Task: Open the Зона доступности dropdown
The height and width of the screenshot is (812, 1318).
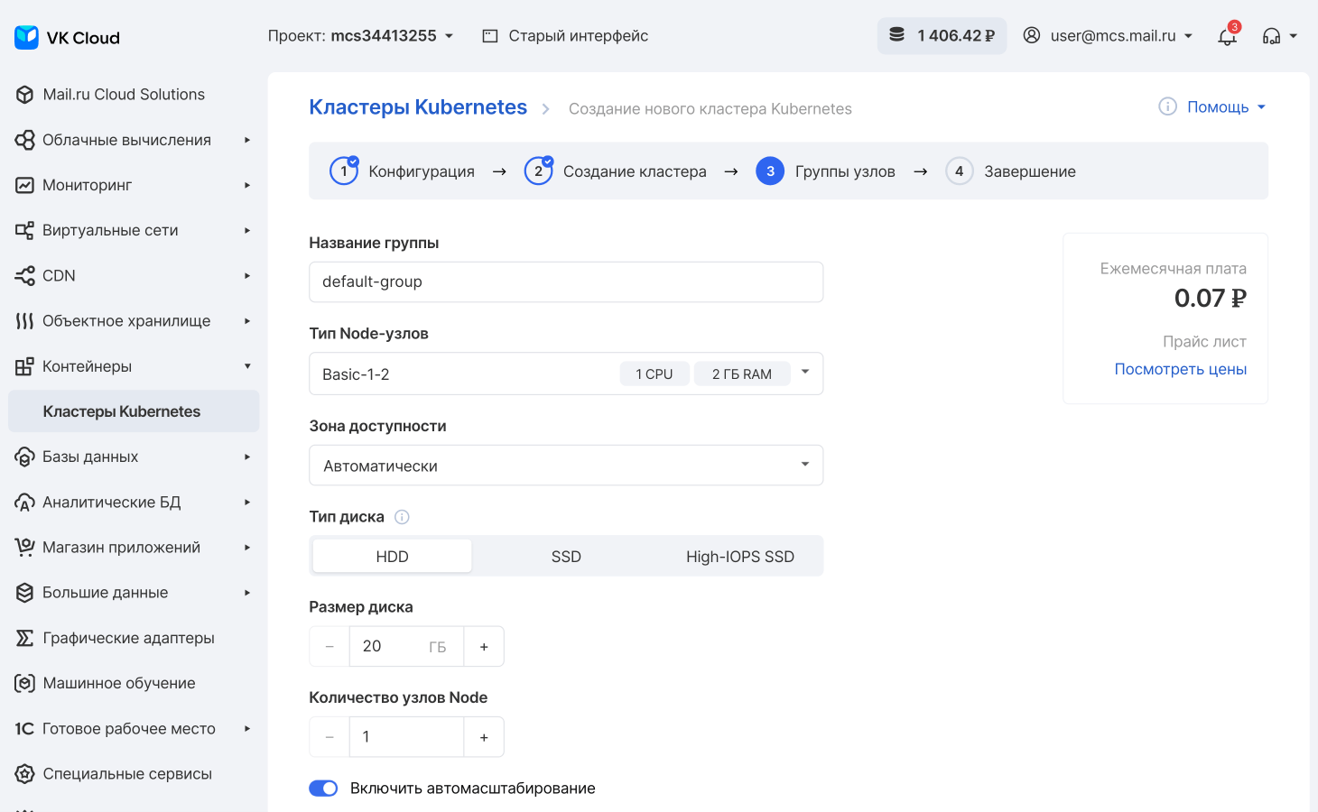Action: point(566,466)
